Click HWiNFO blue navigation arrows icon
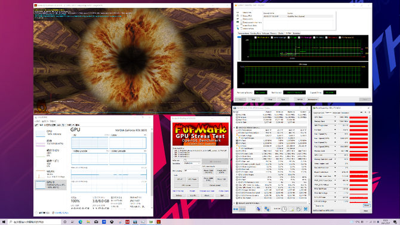Viewport: 400px width, 225px height. point(235,209)
